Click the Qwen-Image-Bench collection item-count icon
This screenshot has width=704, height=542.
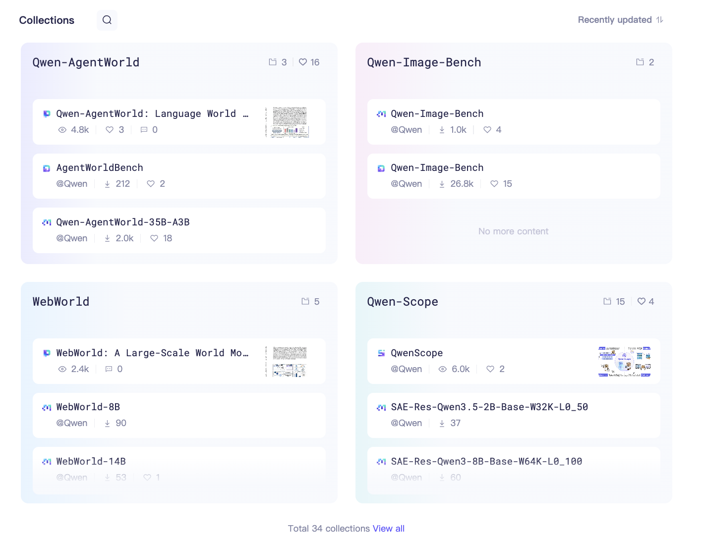click(640, 62)
